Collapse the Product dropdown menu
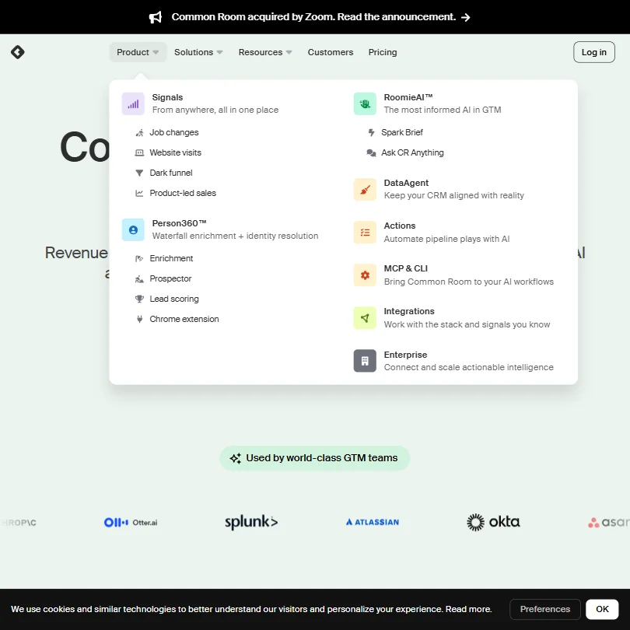 (138, 52)
